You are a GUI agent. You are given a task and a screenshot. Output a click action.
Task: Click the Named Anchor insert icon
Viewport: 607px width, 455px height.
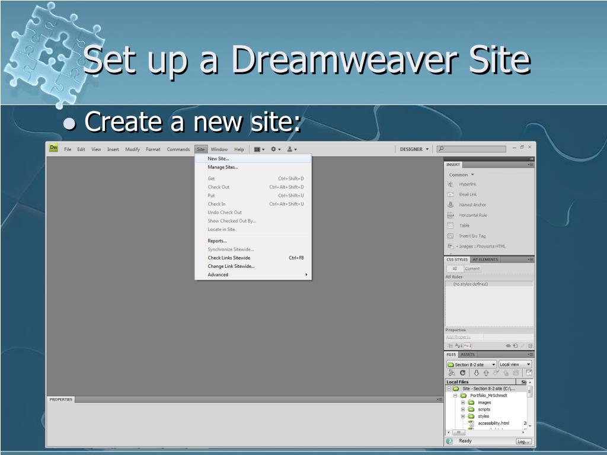pos(451,204)
